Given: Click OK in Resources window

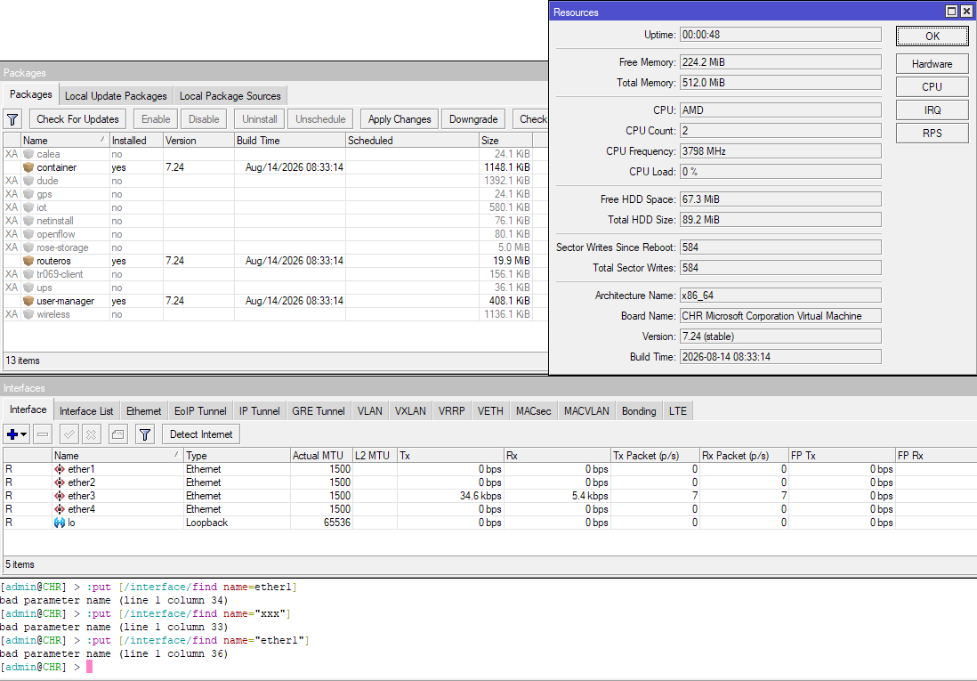Looking at the screenshot, I should [x=933, y=36].
